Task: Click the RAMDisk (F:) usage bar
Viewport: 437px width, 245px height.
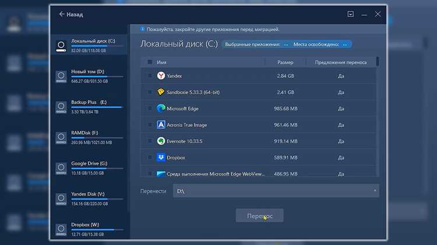Action: 97,138
